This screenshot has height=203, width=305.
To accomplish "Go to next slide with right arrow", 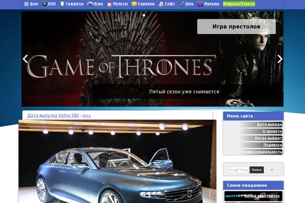I will 280,59.
